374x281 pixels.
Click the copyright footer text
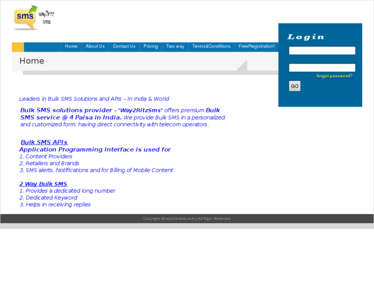click(187, 219)
